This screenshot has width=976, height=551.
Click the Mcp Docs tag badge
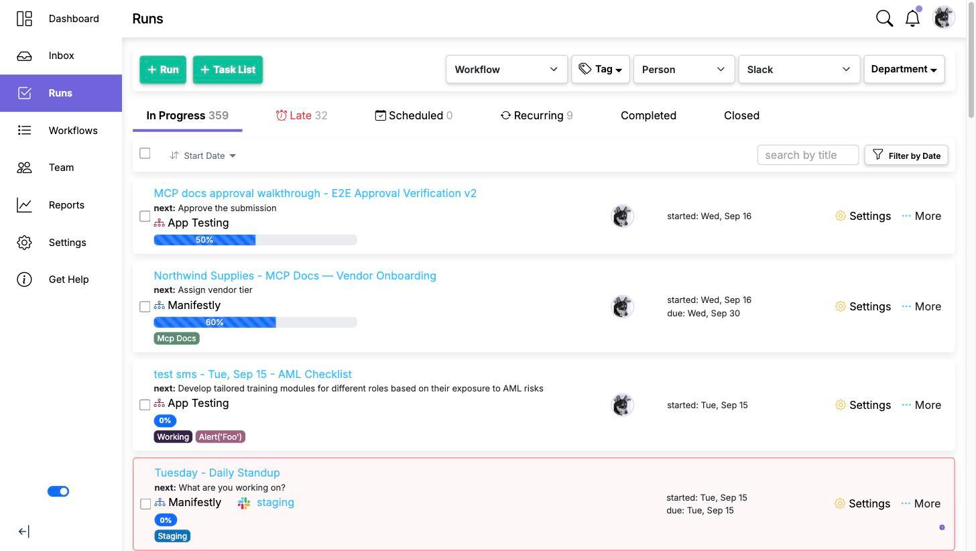(176, 339)
